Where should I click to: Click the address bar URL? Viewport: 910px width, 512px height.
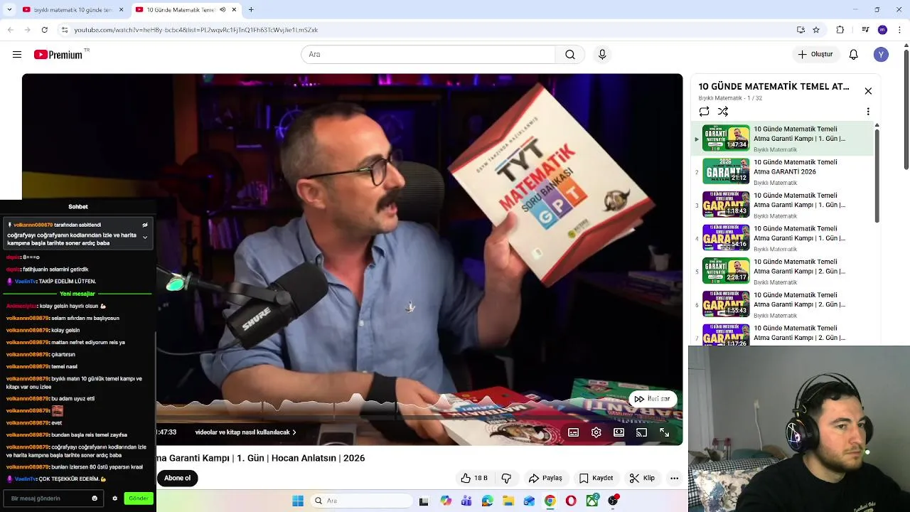196,30
